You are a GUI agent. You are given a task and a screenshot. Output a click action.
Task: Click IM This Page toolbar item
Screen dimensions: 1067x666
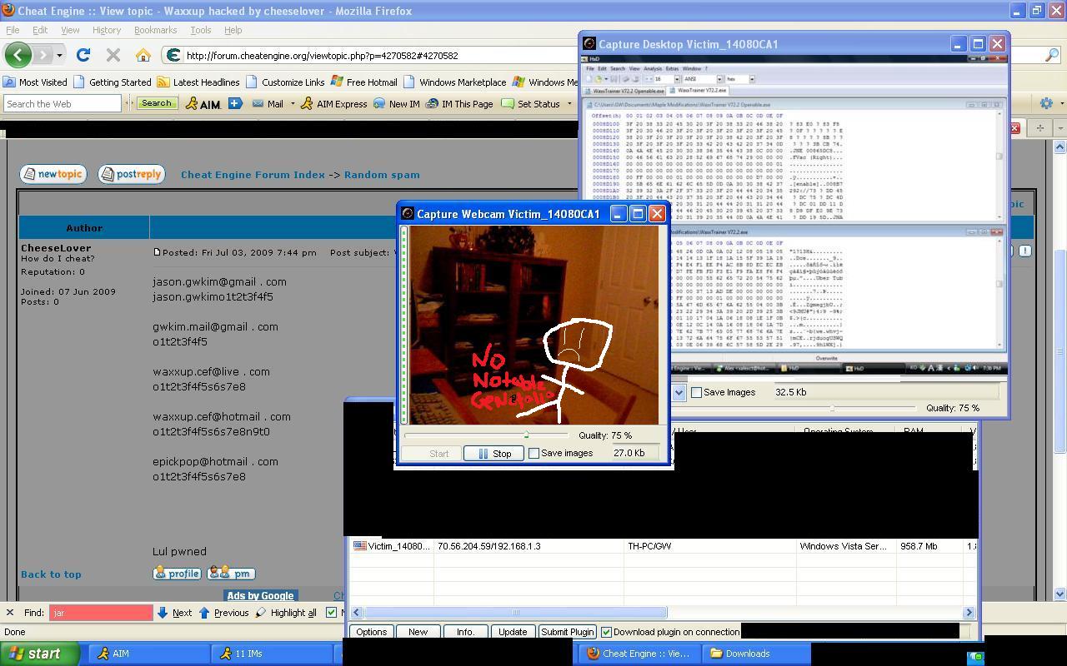[x=459, y=104]
